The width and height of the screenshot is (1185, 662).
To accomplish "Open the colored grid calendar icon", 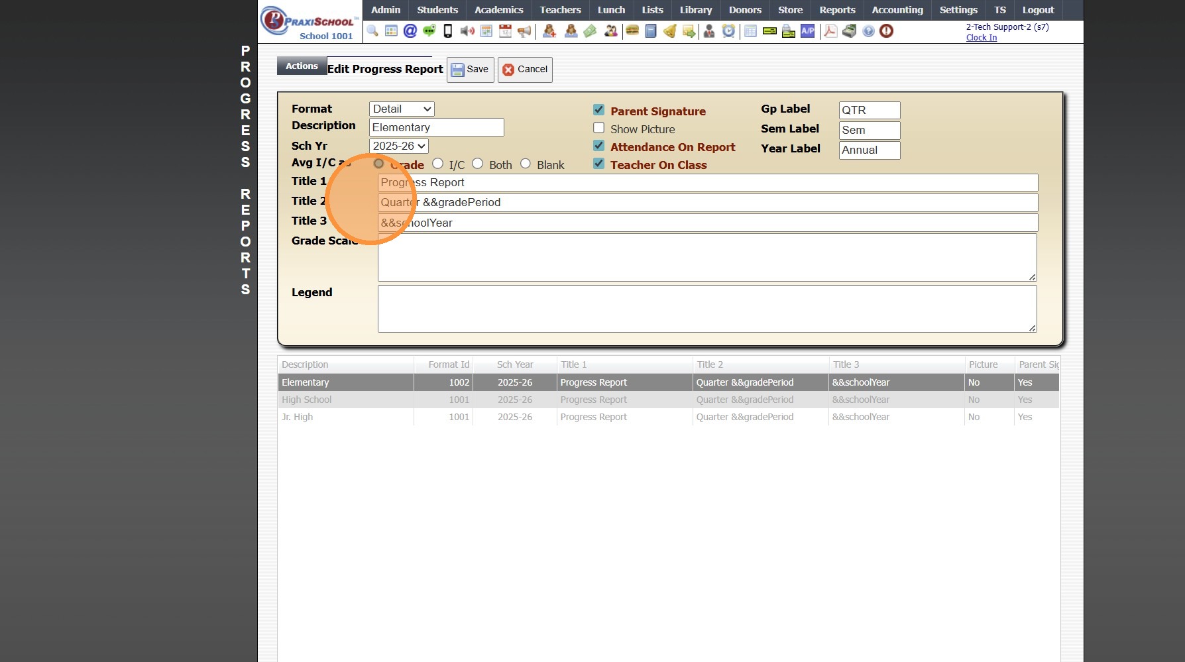I will [x=391, y=31].
